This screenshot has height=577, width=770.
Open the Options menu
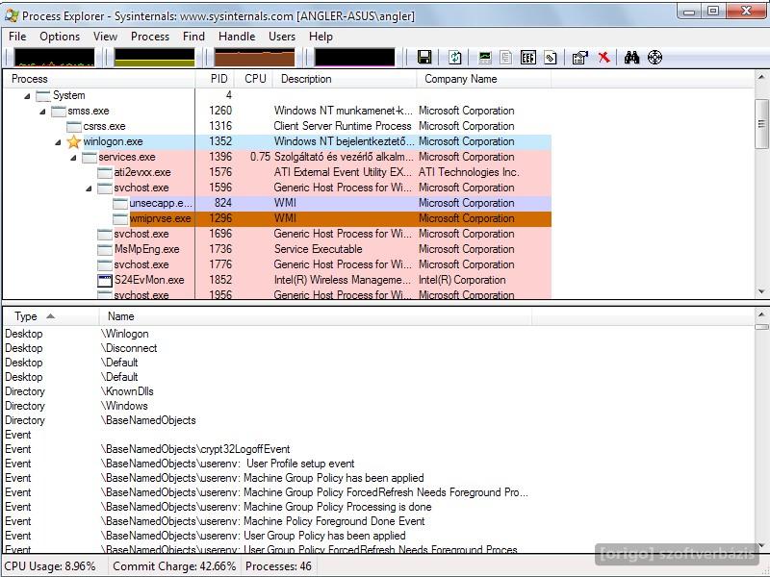pos(60,37)
